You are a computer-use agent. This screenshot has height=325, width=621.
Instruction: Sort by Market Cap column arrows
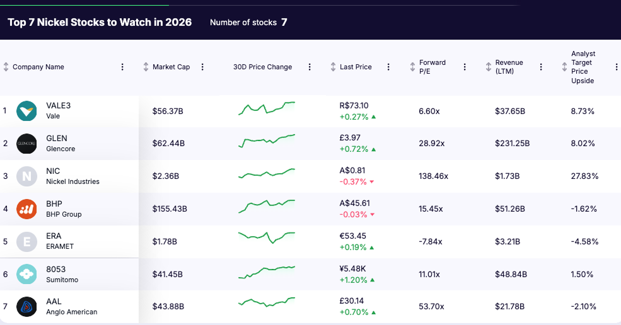(146, 67)
